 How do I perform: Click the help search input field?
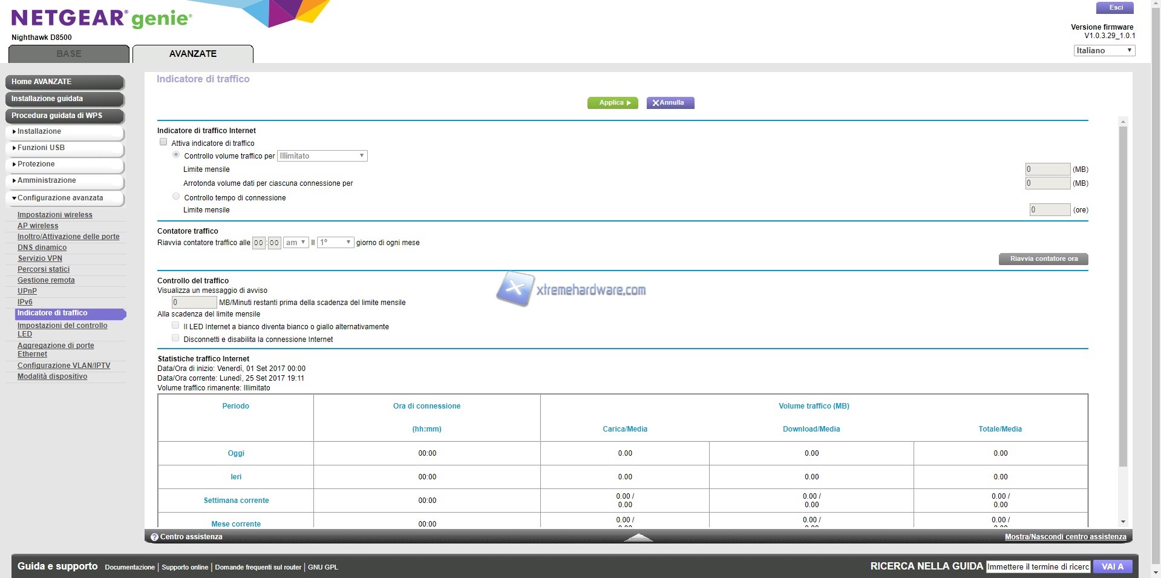pyautogui.click(x=1038, y=567)
